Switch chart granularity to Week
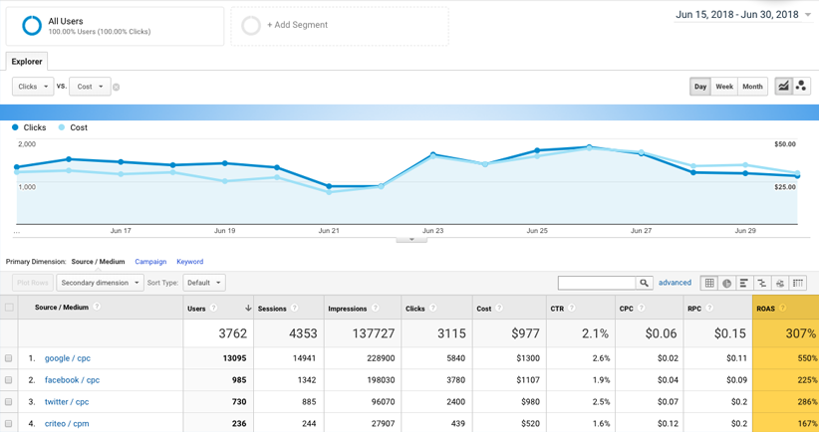 [724, 87]
